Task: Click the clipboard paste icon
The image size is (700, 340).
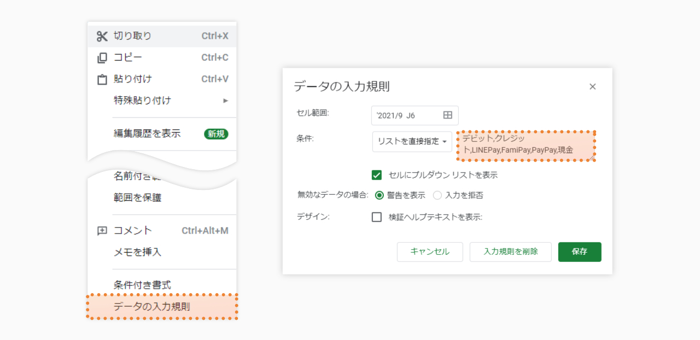Action: [102, 79]
